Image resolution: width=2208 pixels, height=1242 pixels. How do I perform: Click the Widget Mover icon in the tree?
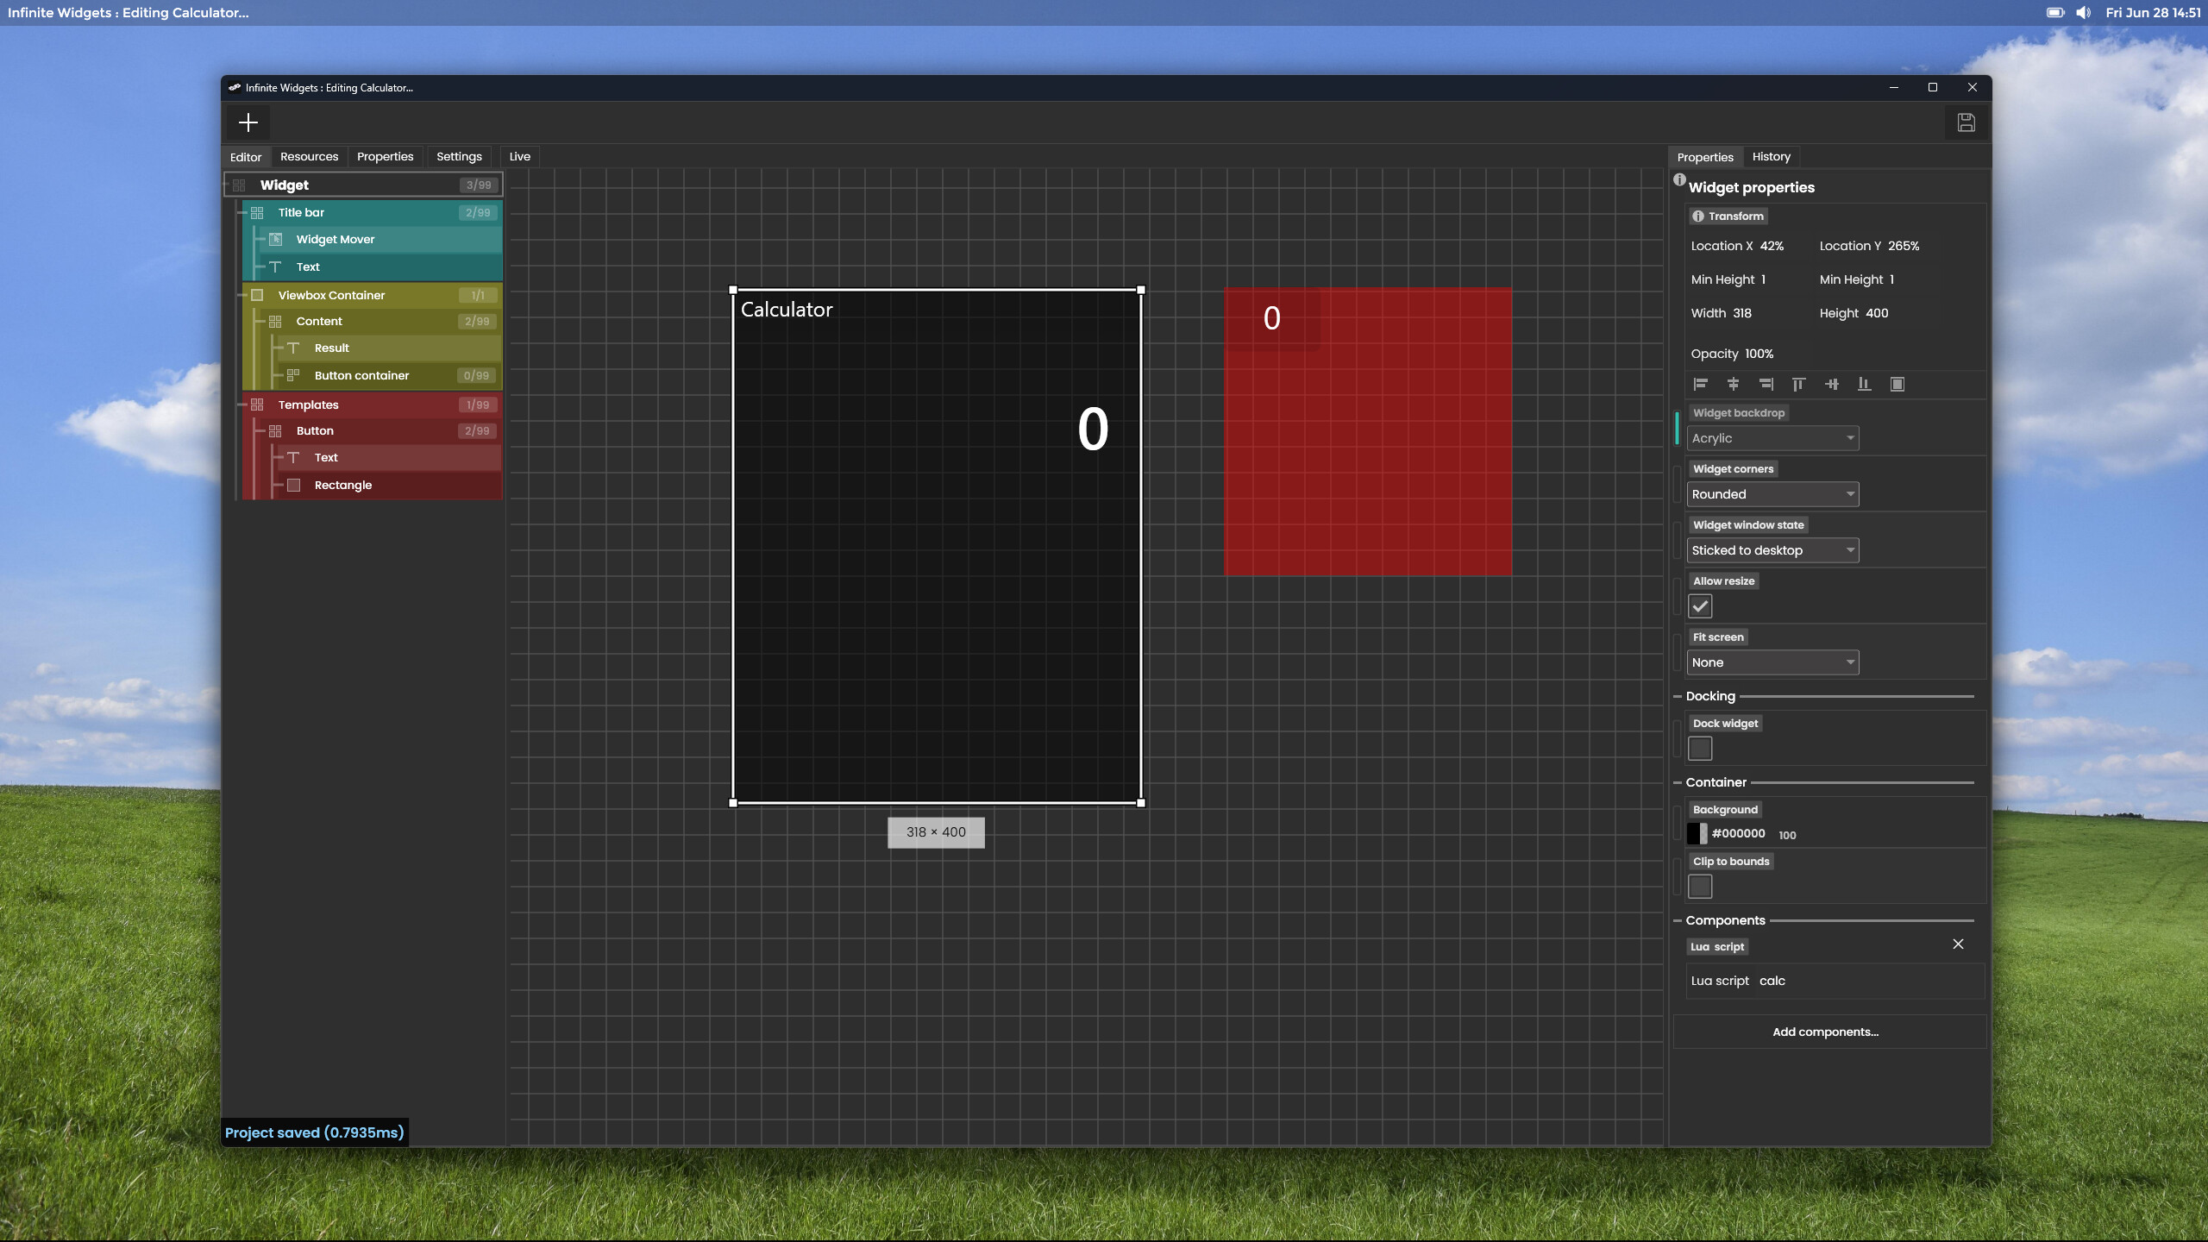(x=274, y=239)
